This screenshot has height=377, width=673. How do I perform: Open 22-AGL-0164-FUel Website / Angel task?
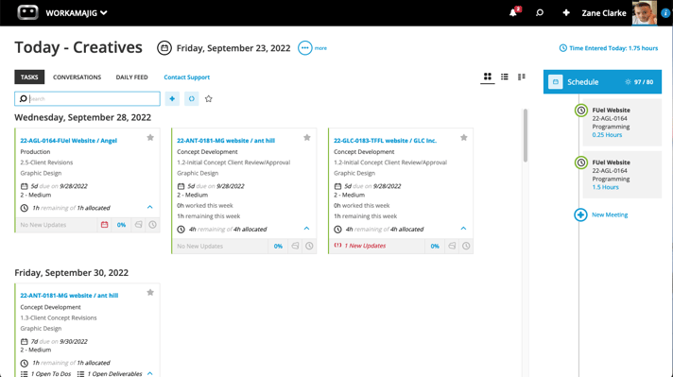tap(69, 140)
